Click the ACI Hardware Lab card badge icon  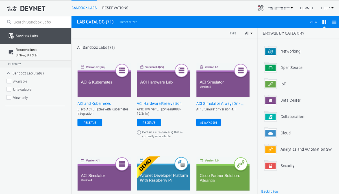(181, 71)
